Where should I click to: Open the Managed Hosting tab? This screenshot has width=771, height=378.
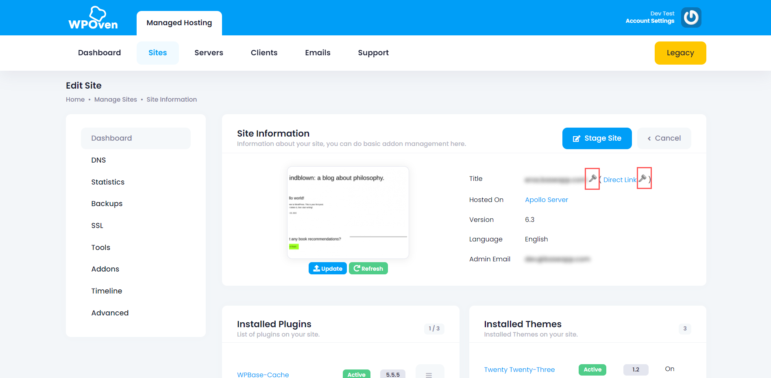pos(179,23)
